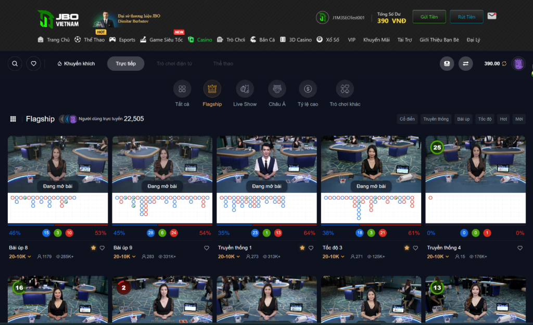Toggle the gold star on Truyền thống 1
The image size is (533, 325).
[x=302, y=248]
